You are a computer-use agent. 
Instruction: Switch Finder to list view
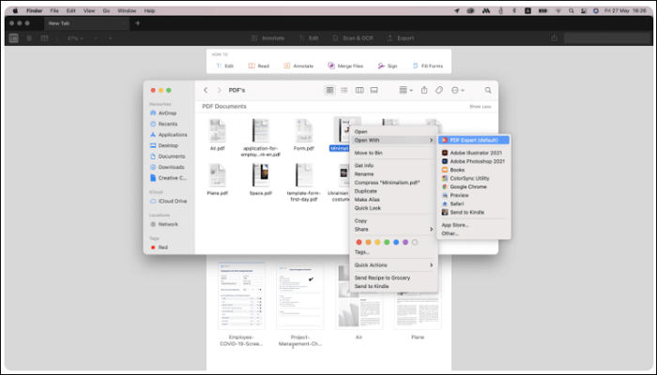[x=344, y=90]
